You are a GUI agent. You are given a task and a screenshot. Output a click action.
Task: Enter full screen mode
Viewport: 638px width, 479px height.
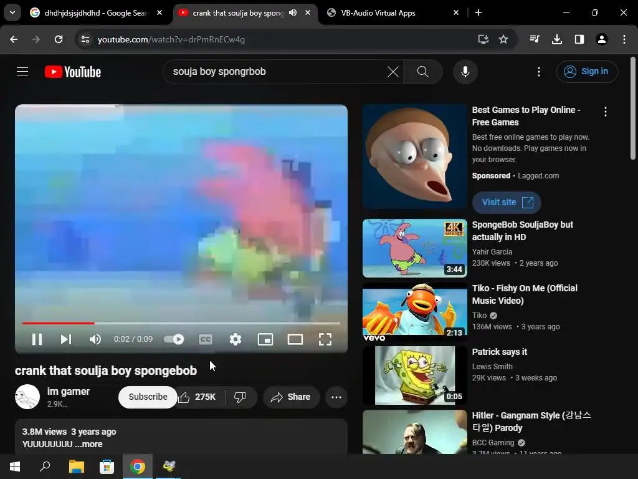tap(325, 339)
